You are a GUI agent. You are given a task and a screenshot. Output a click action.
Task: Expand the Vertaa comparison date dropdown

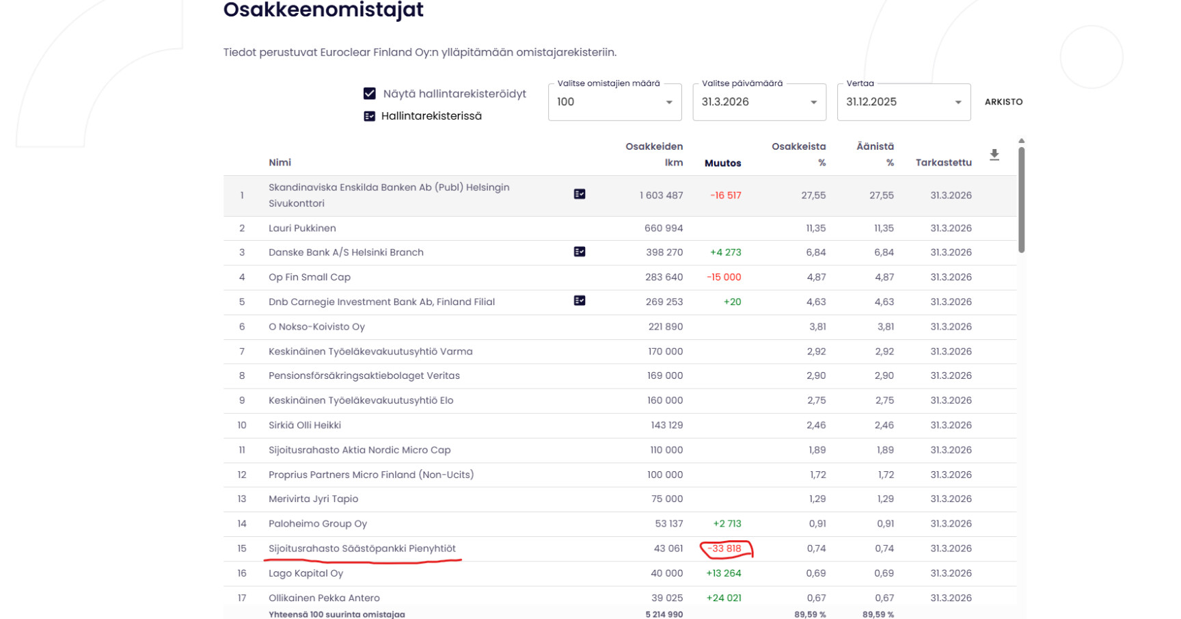[x=904, y=102]
